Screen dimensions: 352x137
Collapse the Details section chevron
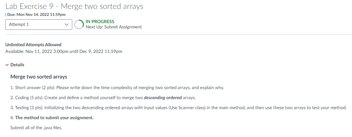pos(7,65)
